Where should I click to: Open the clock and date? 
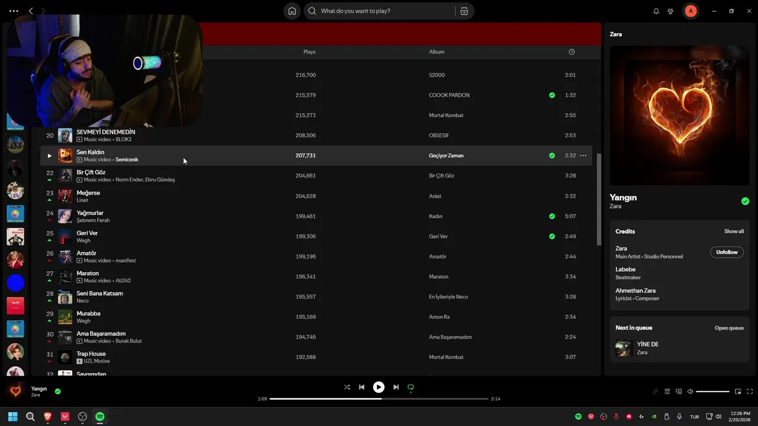[x=740, y=417]
